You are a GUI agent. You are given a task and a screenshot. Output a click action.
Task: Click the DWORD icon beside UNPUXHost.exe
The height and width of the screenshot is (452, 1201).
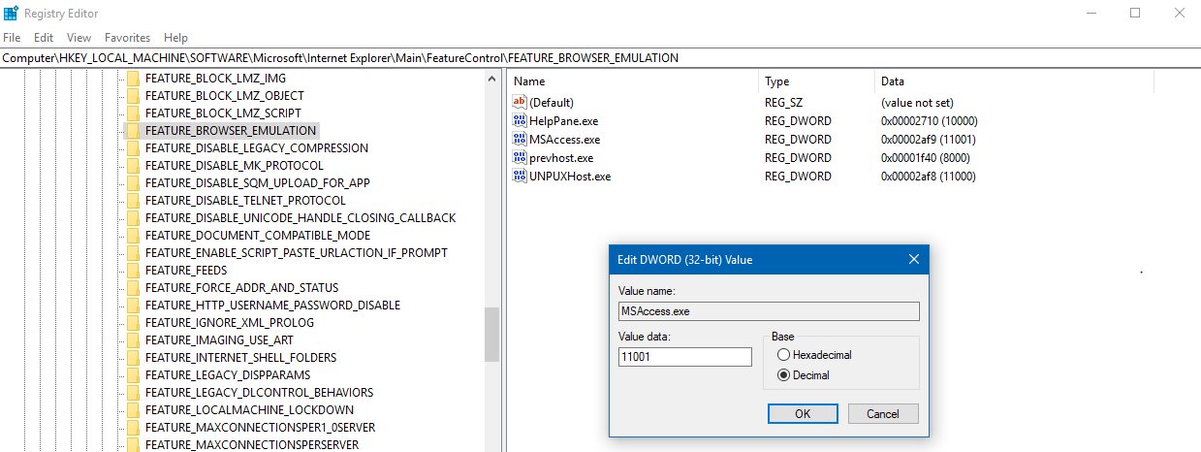click(x=520, y=177)
